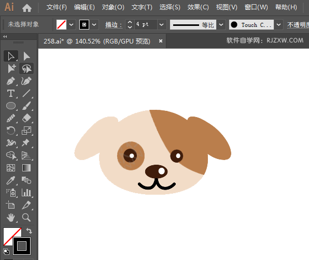This screenshot has height=260, width=309.
Task: Open the 窗口(W) menu
Action: pos(256,7)
